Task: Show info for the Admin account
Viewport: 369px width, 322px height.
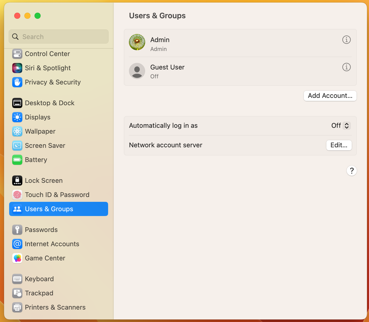Action: (346, 40)
